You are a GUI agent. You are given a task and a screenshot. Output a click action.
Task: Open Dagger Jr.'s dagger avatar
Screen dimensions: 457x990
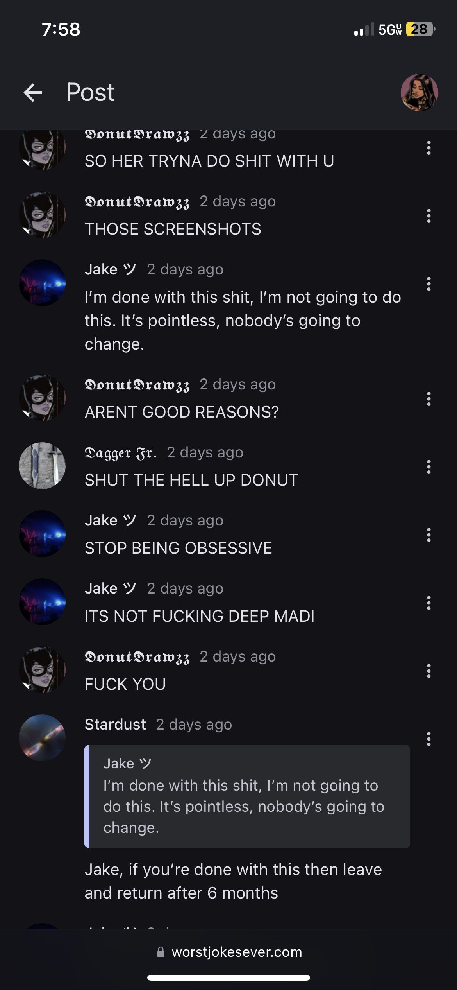point(42,466)
